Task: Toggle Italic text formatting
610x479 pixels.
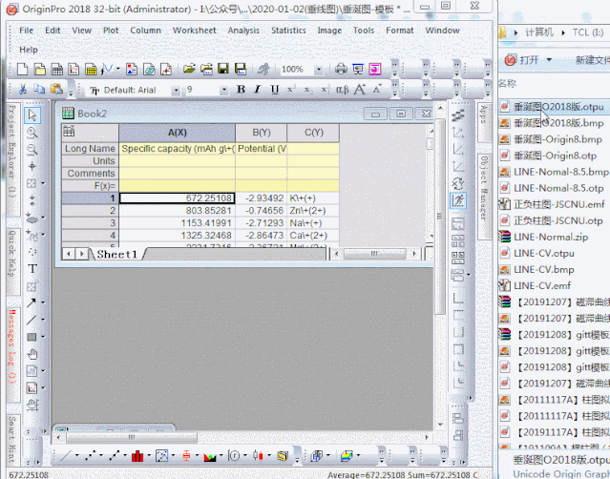Action: tap(258, 90)
